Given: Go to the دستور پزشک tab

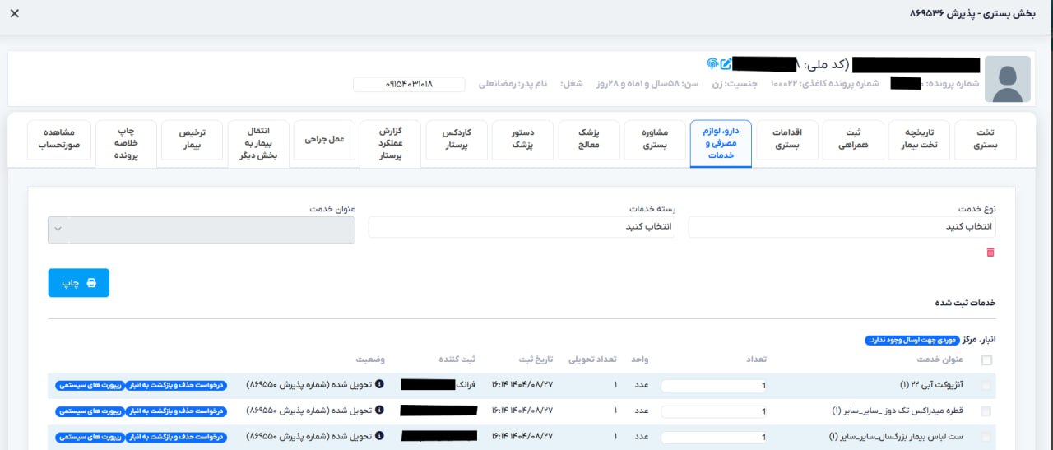Looking at the screenshot, I should tap(522, 140).
